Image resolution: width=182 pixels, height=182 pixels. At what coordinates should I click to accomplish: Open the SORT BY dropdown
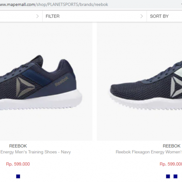pyautogui.click(x=165, y=16)
